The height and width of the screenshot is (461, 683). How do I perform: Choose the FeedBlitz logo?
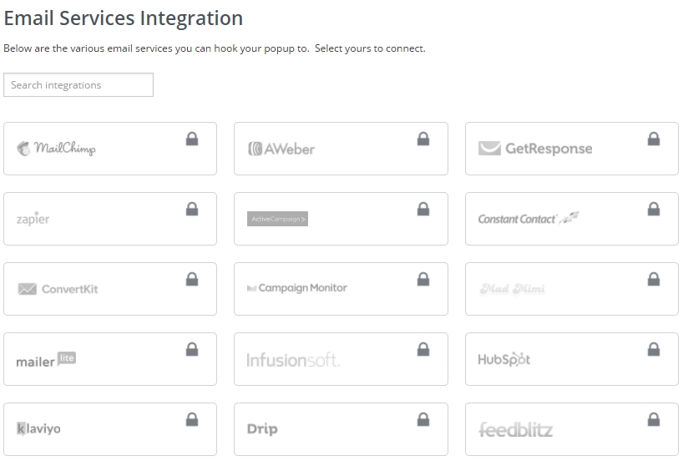click(x=516, y=429)
